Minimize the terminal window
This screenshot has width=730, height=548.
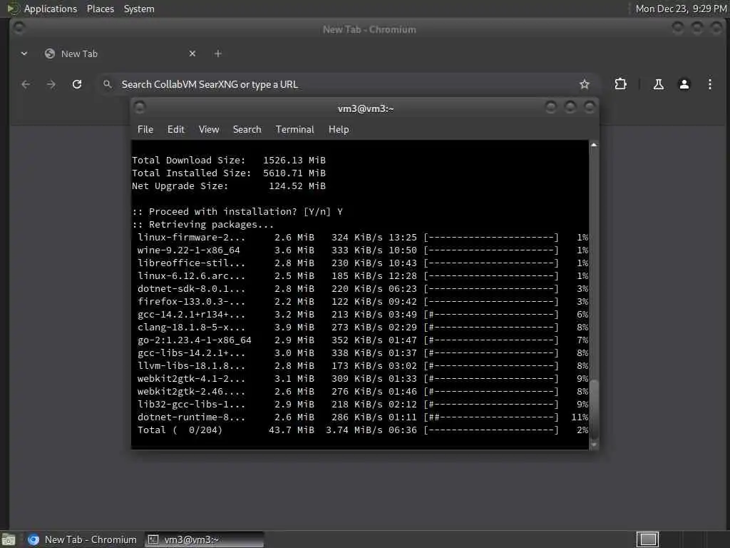pos(551,108)
